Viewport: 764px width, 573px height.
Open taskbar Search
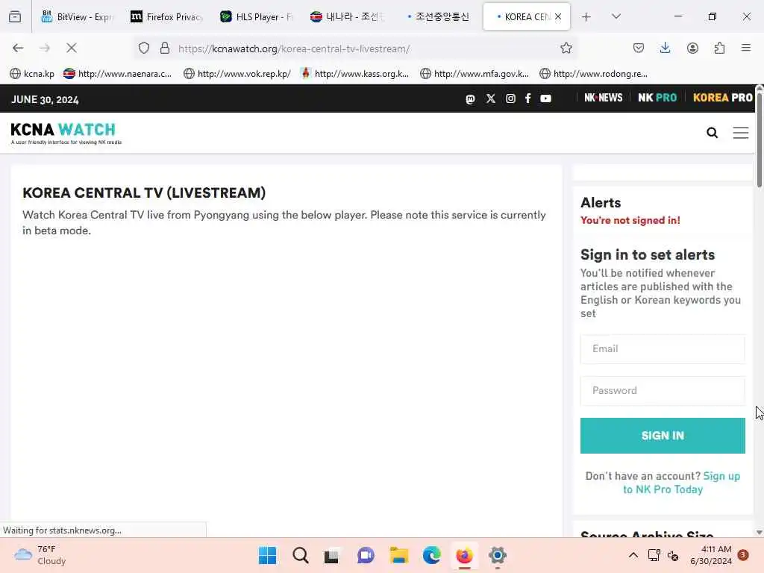pos(300,555)
